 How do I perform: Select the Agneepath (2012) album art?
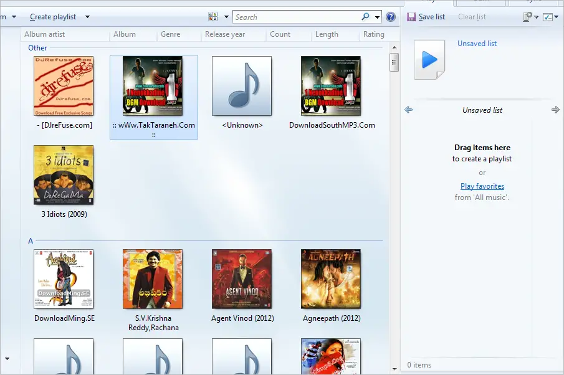331,279
